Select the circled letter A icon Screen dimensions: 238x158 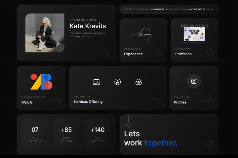[117, 82]
